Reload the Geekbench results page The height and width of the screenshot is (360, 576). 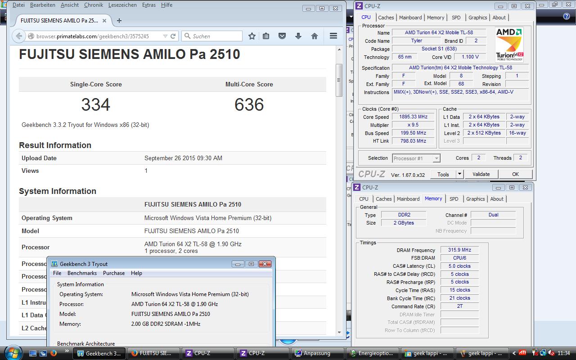coord(173,36)
